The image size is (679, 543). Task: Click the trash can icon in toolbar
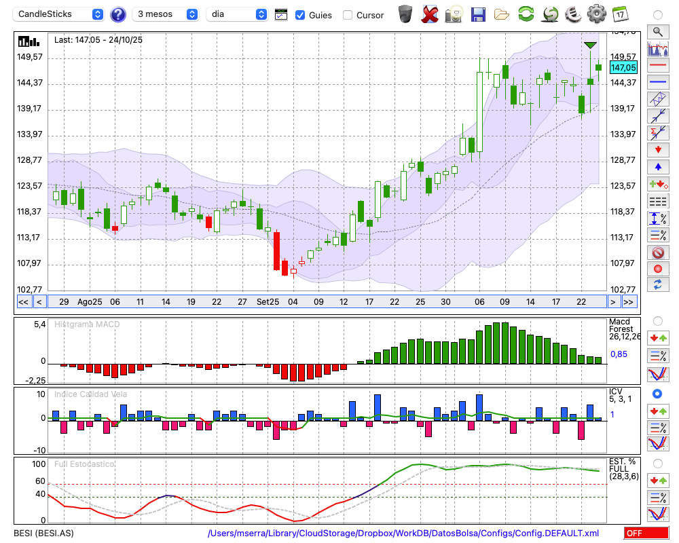(405, 14)
